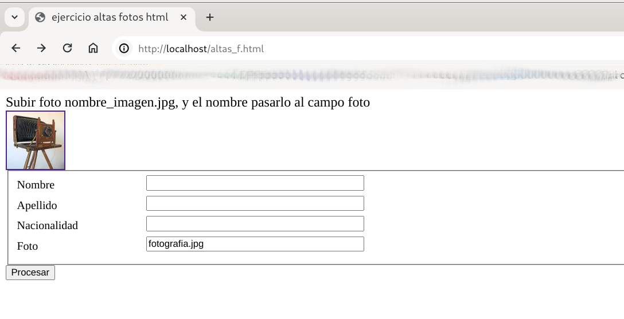Select the ejercicio altas fotos html tab
This screenshot has height=319, width=624.
pyautogui.click(x=110, y=17)
